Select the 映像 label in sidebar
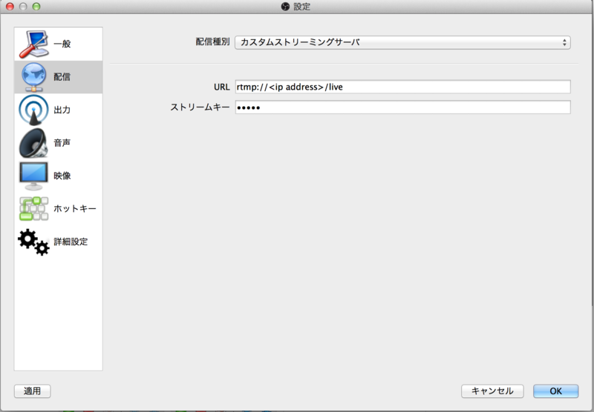594x412 pixels. (x=62, y=176)
